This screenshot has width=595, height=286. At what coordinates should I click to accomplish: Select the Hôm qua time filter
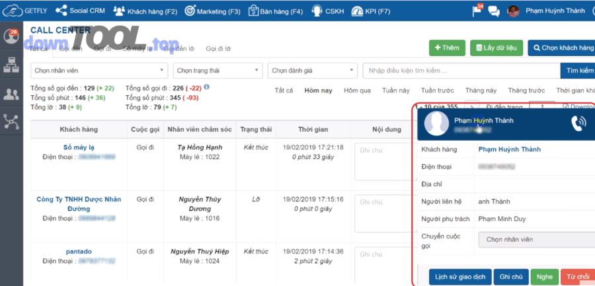[x=357, y=90]
